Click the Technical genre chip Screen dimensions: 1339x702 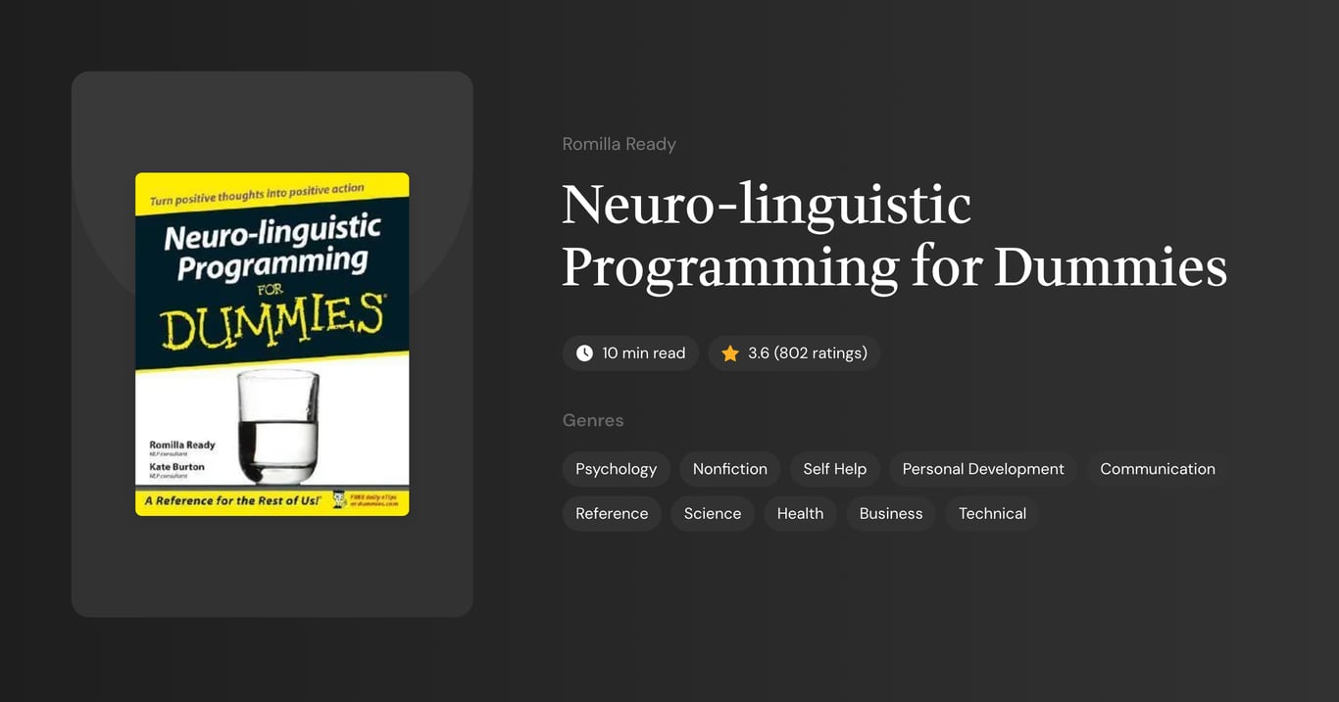click(x=992, y=513)
